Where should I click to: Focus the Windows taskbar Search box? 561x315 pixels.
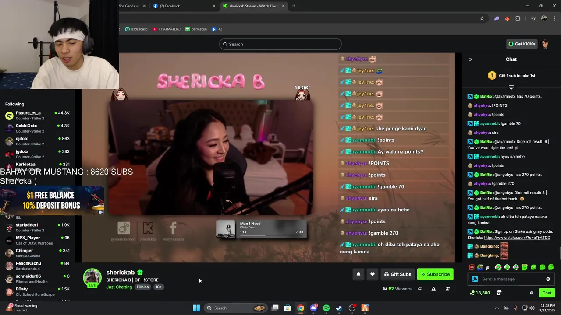pyautogui.click(x=235, y=308)
